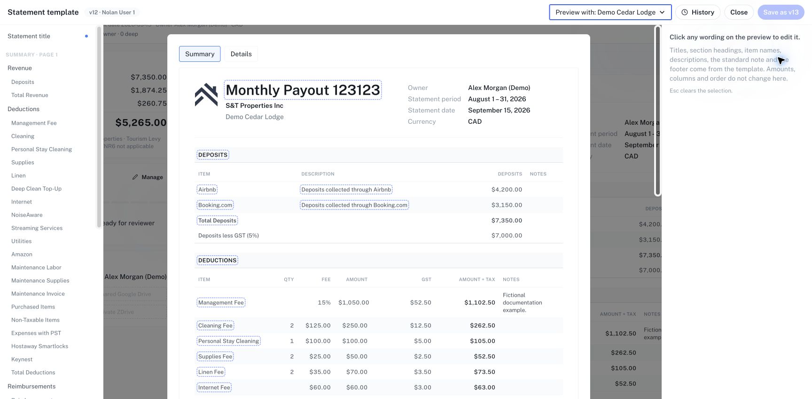Select Revenue in the sidebar

(20, 68)
